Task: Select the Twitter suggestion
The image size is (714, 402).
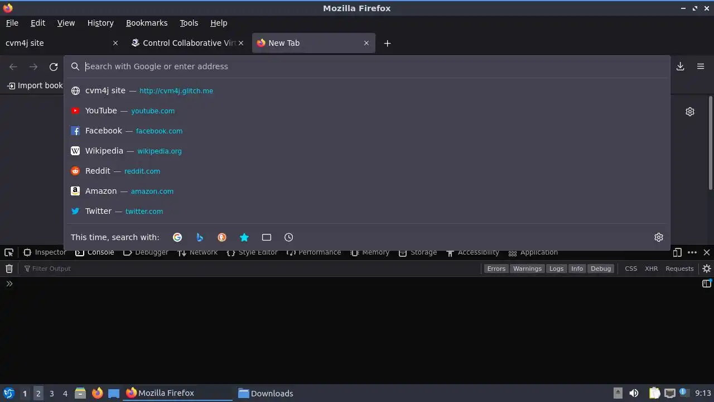Action: point(367,211)
